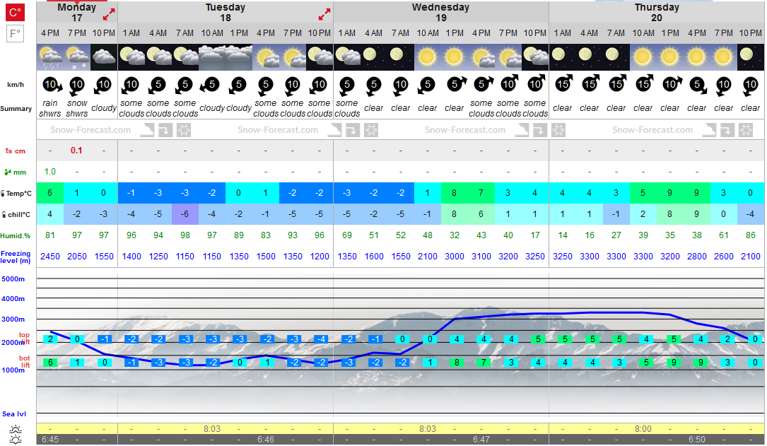The width and height of the screenshot is (767, 446).
Task: Click Thursday 10 PM humidity value 86
Action: pyautogui.click(x=750, y=235)
